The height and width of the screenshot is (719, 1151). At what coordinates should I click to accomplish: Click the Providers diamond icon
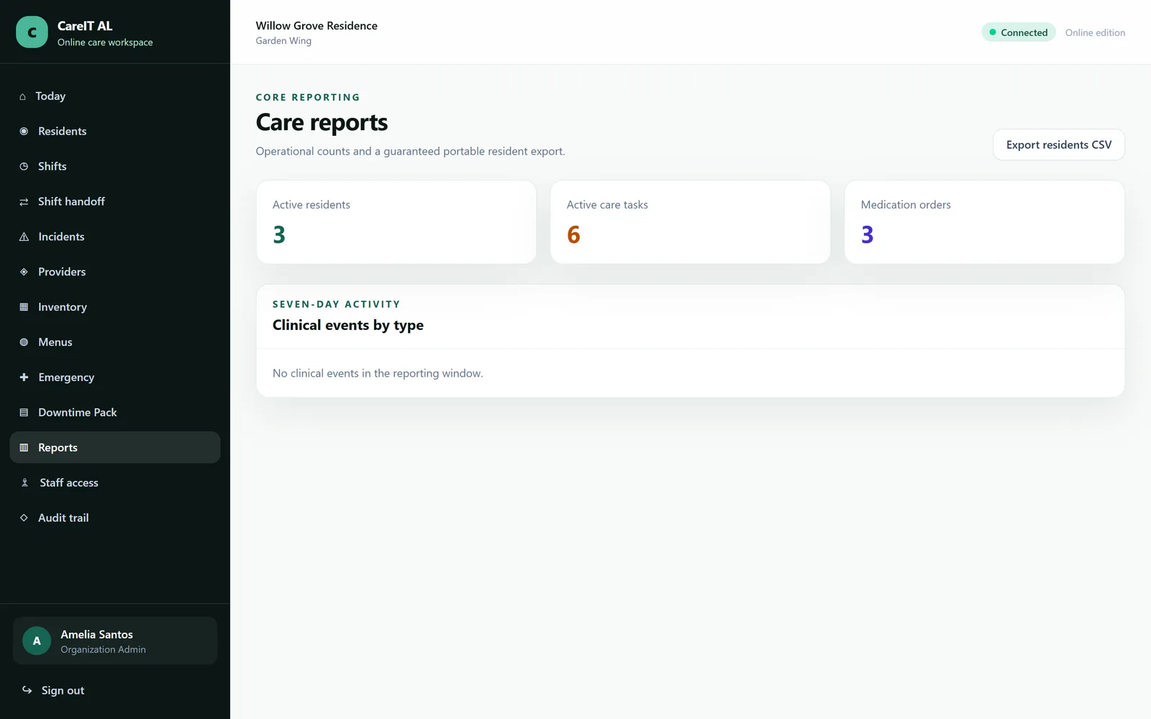coord(24,273)
